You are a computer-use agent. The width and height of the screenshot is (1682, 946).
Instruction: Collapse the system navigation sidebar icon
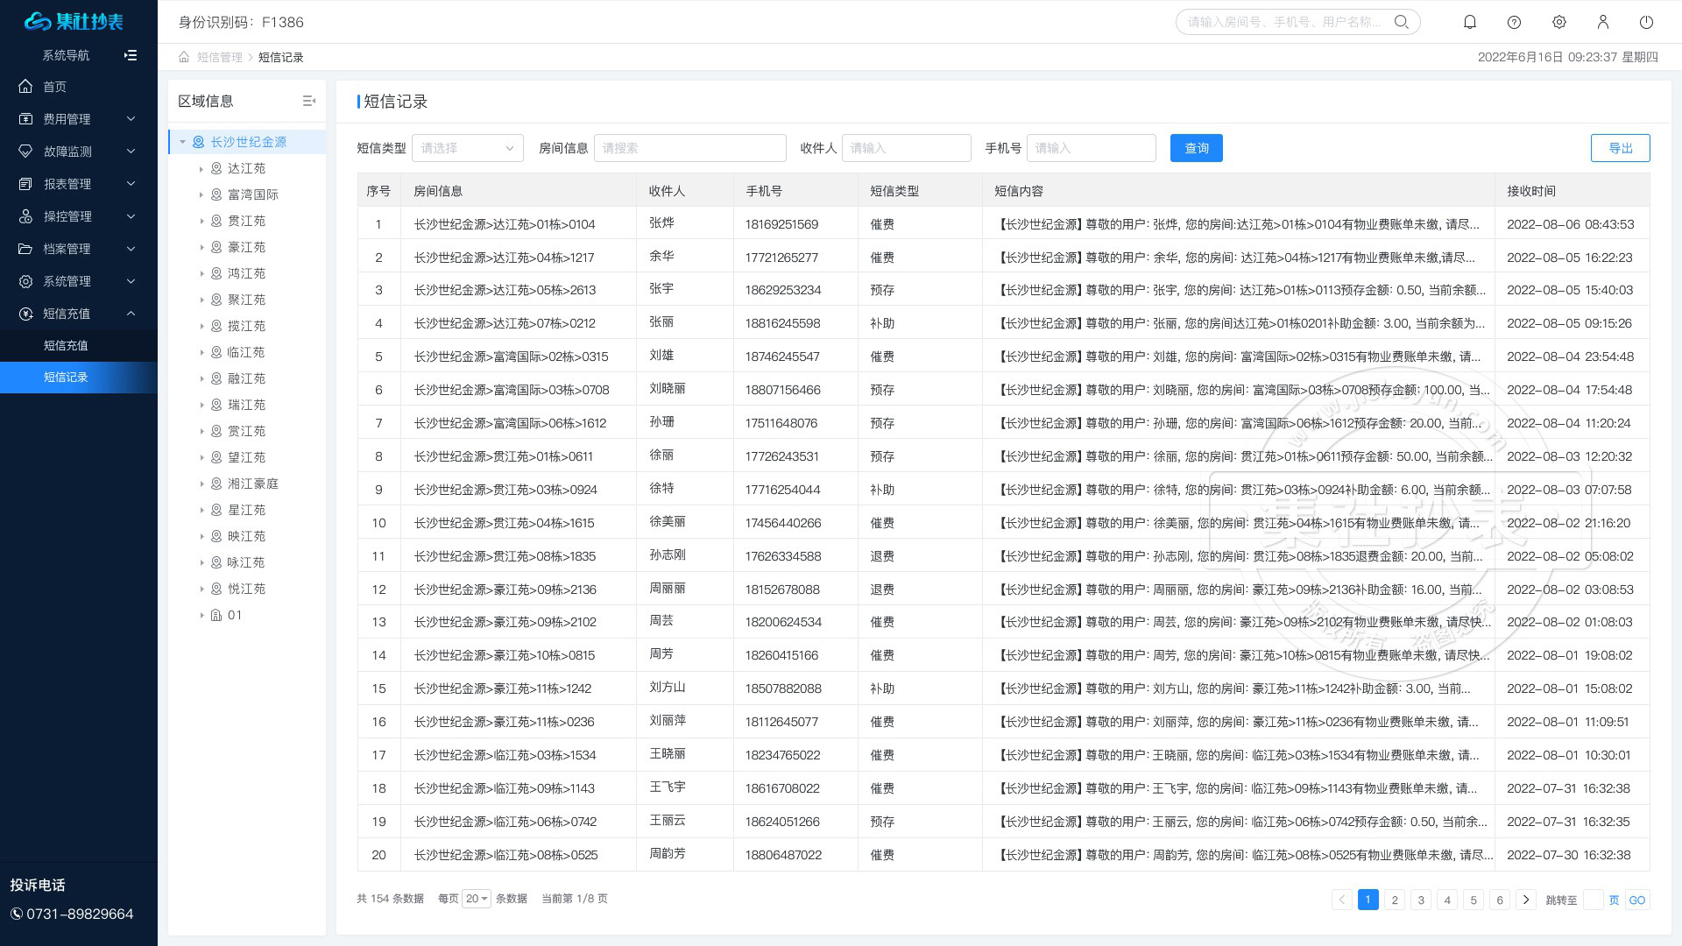[131, 55]
